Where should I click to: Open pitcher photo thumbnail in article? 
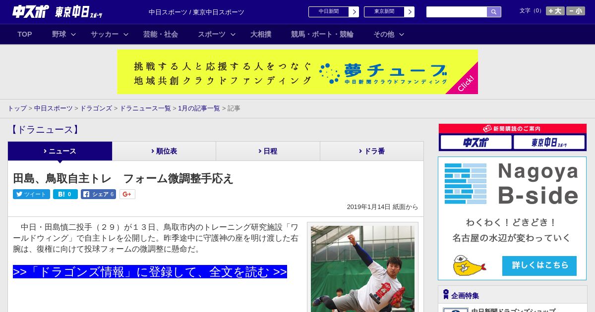tap(362, 269)
